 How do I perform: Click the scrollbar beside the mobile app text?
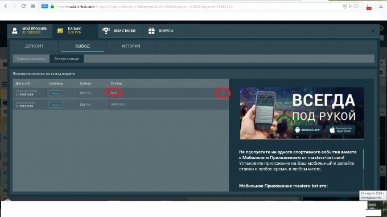(x=363, y=159)
